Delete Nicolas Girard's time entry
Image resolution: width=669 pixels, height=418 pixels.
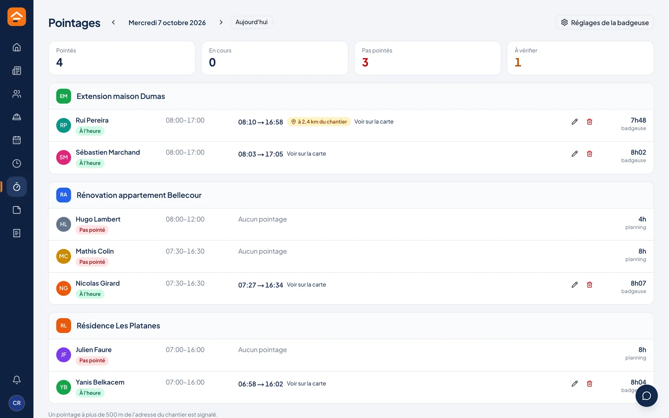[589, 285]
